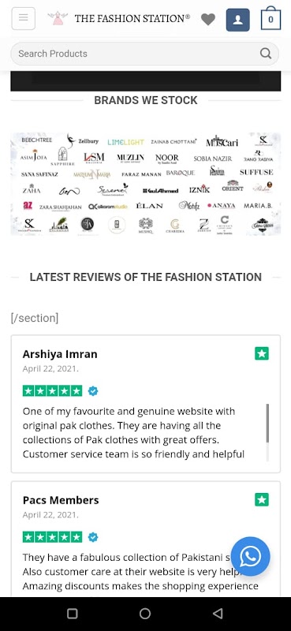The image size is (291, 631).
Task: Open the WhatsApp chat bubble
Action: point(250,556)
